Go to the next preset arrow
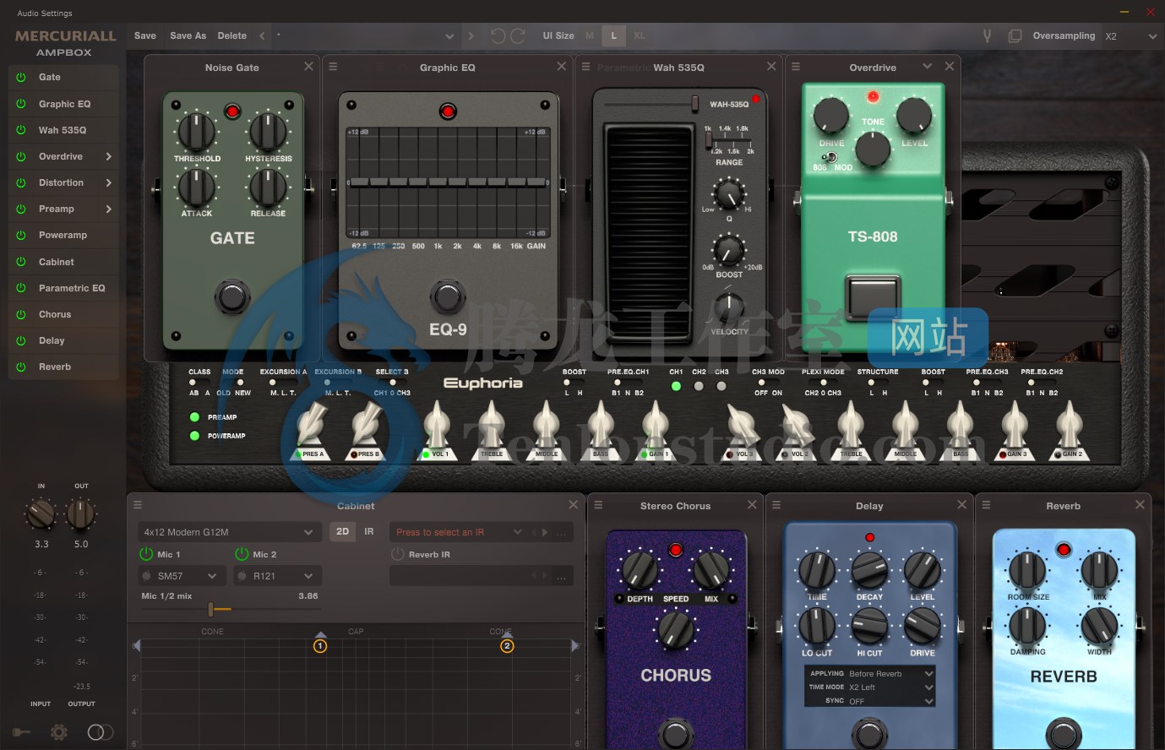This screenshot has width=1165, height=750. pyautogui.click(x=471, y=36)
